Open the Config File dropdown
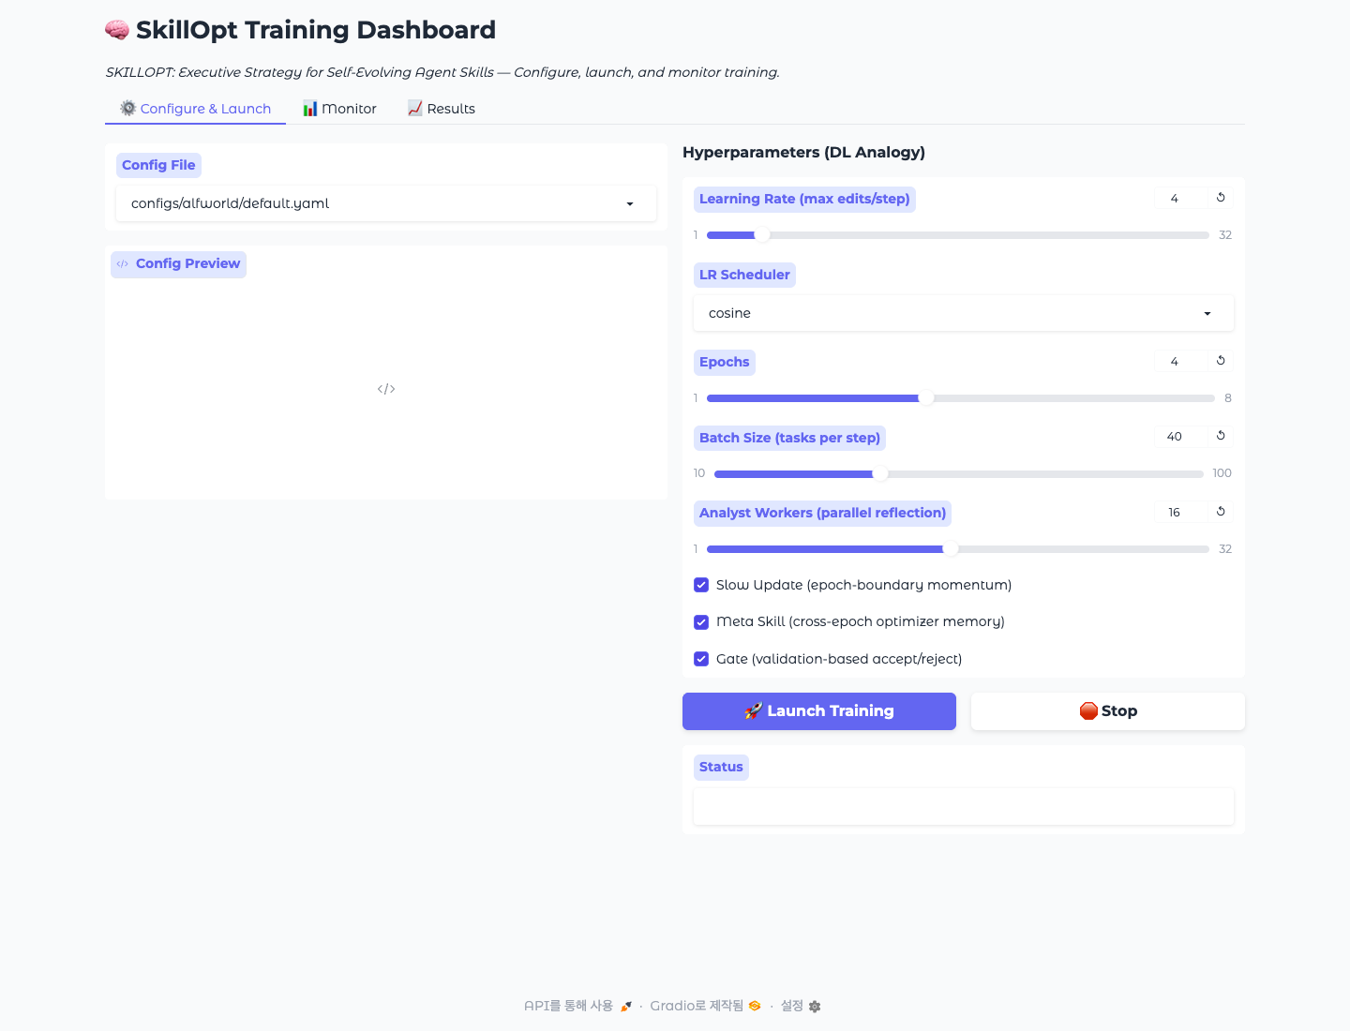This screenshot has width=1350, height=1031. [386, 203]
